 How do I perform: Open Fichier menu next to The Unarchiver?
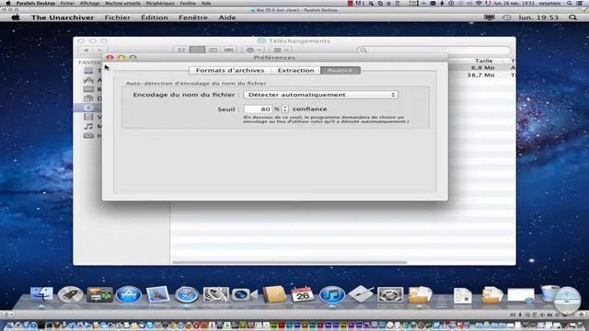pos(117,17)
